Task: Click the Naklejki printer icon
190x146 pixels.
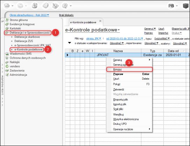Action: (x=7, y=62)
